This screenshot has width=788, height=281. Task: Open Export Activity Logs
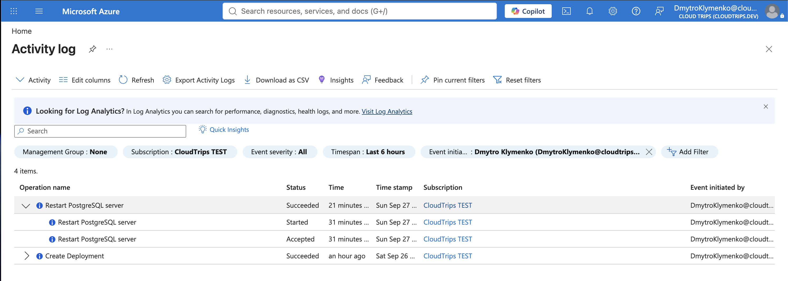199,80
